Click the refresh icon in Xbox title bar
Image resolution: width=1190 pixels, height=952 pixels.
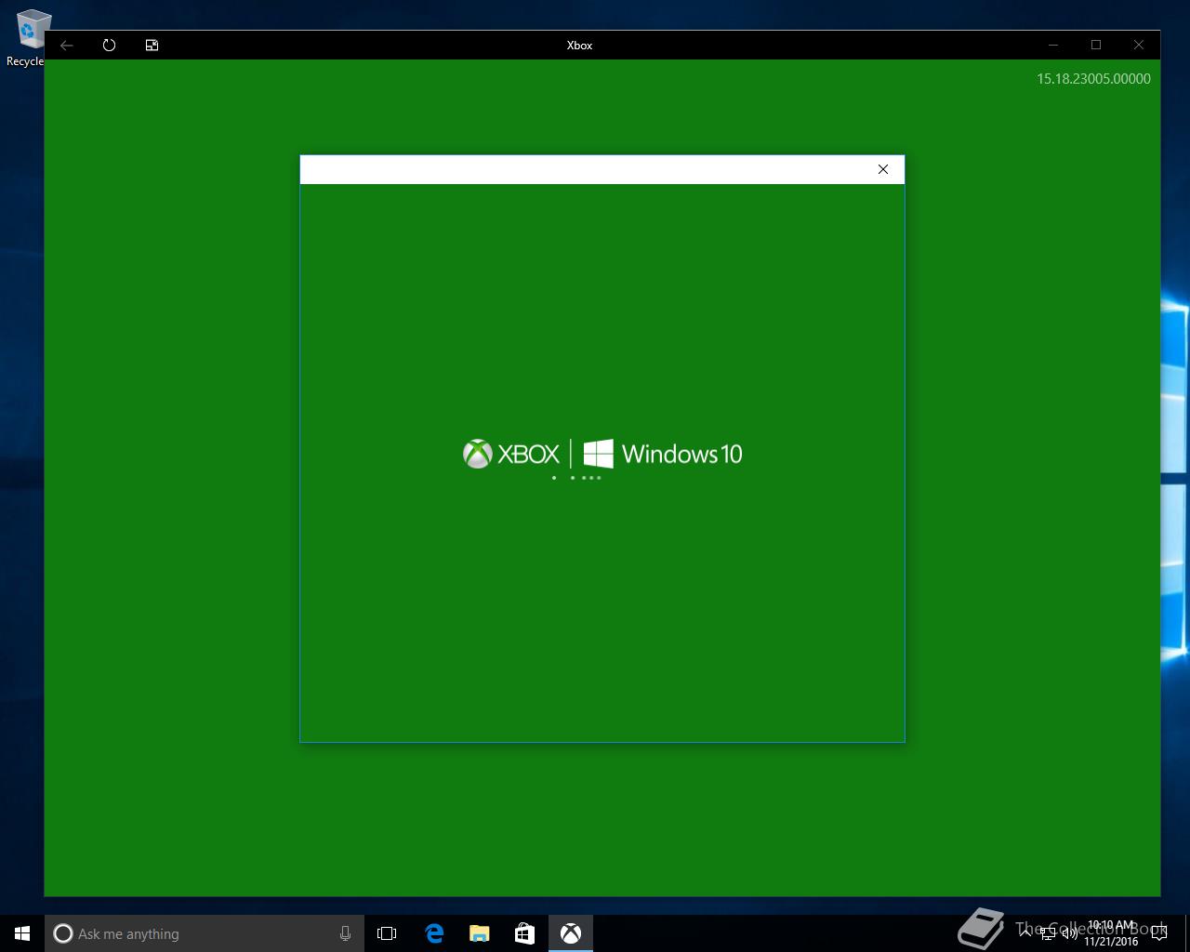tap(109, 45)
